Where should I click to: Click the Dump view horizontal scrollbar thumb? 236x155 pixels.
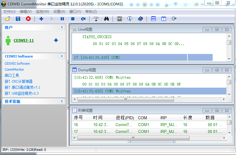click(x=126, y=99)
